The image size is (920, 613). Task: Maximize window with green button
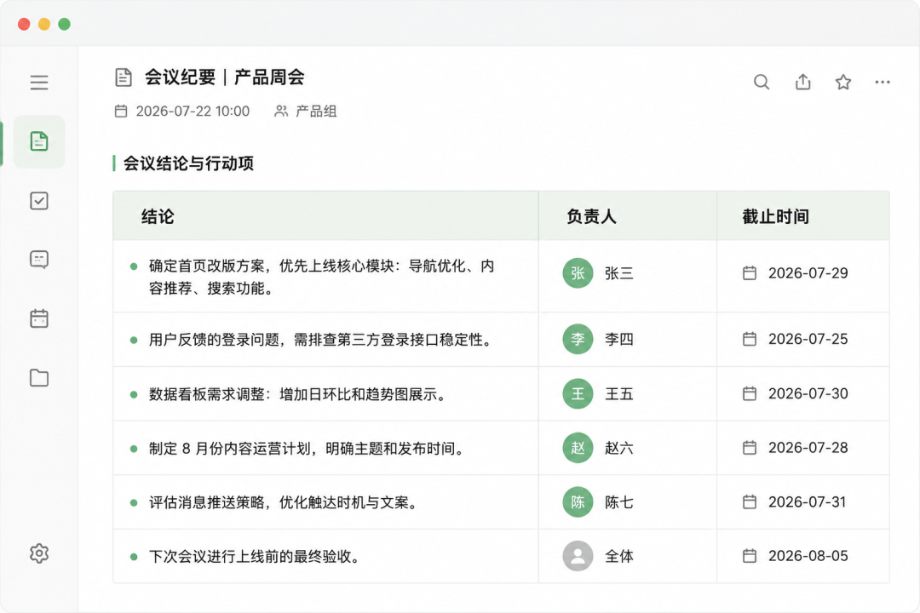click(65, 24)
